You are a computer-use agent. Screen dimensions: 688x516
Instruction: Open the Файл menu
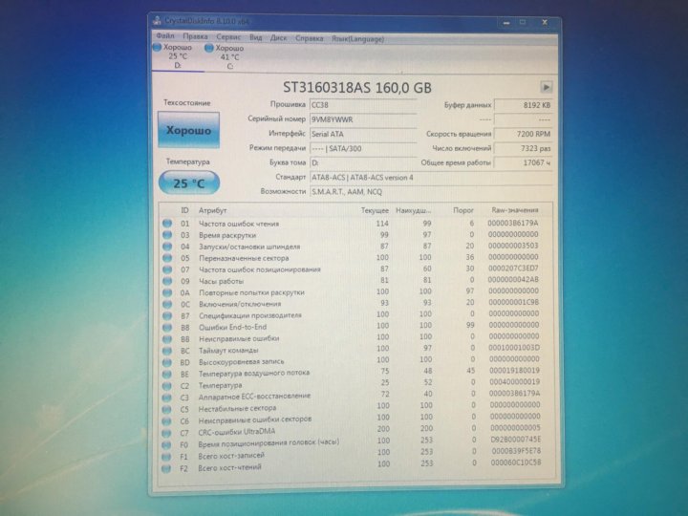tap(165, 36)
